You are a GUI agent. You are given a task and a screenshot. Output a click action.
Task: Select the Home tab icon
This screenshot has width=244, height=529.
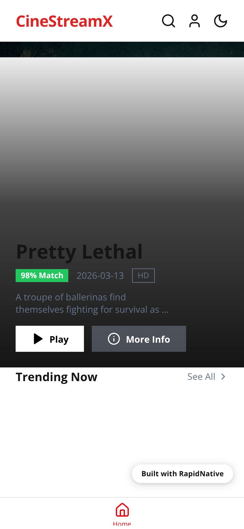point(122,510)
